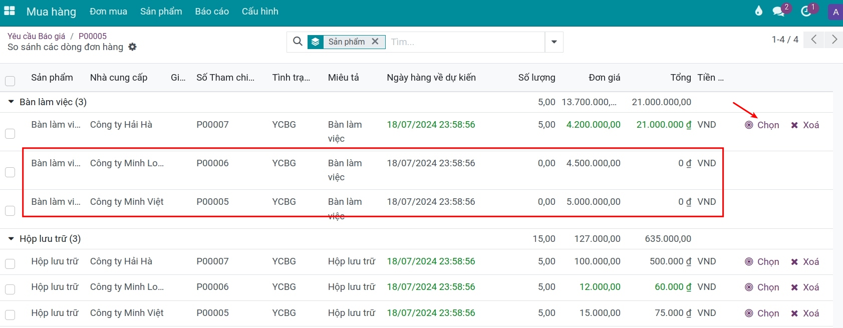Collapse the Hộp lưu trữ (3) group
843x328 pixels.
[x=11, y=239]
